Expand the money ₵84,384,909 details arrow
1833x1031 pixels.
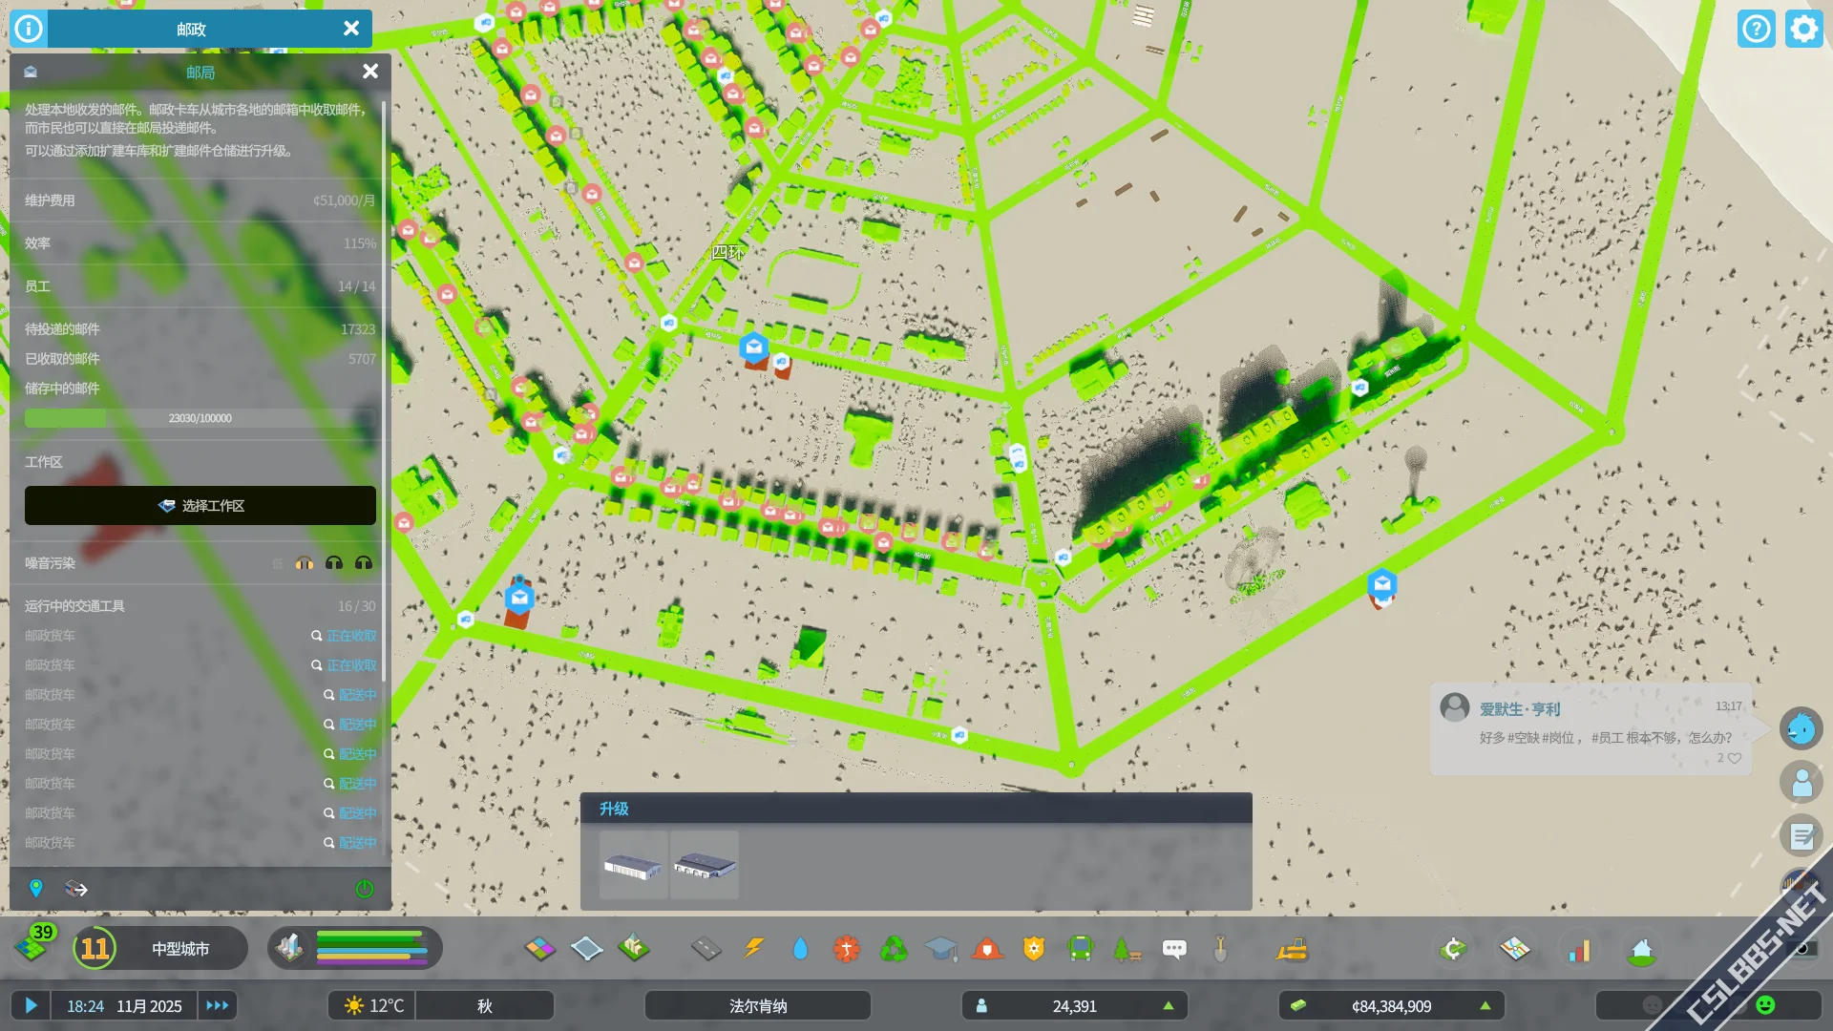[x=1485, y=1006]
